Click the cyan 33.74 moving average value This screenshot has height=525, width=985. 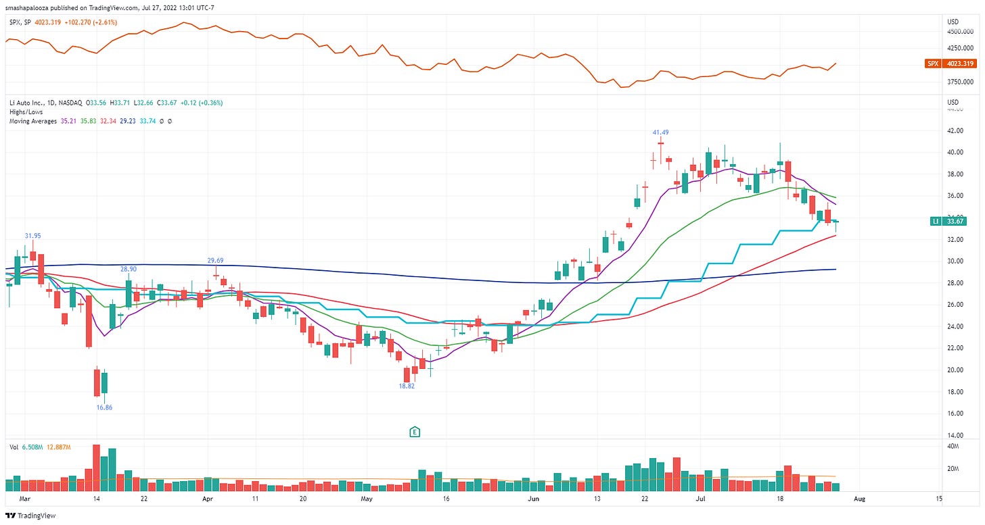(x=147, y=121)
